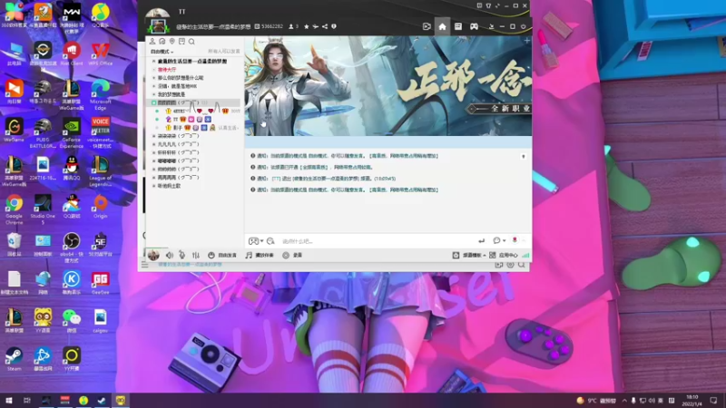This screenshot has height=408, width=726.
Task: Toggle the microphone icon in bottom bar
Action: tap(182, 256)
